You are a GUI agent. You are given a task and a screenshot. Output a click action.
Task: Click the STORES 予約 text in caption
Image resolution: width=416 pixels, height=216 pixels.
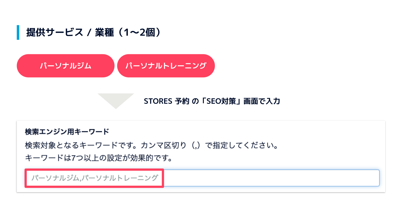tap(167, 101)
